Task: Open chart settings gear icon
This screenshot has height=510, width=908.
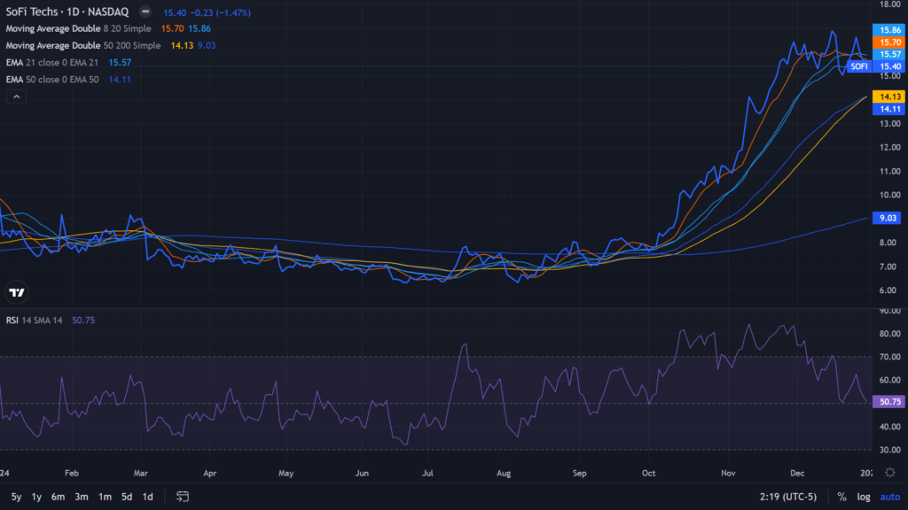Action: pos(890,473)
